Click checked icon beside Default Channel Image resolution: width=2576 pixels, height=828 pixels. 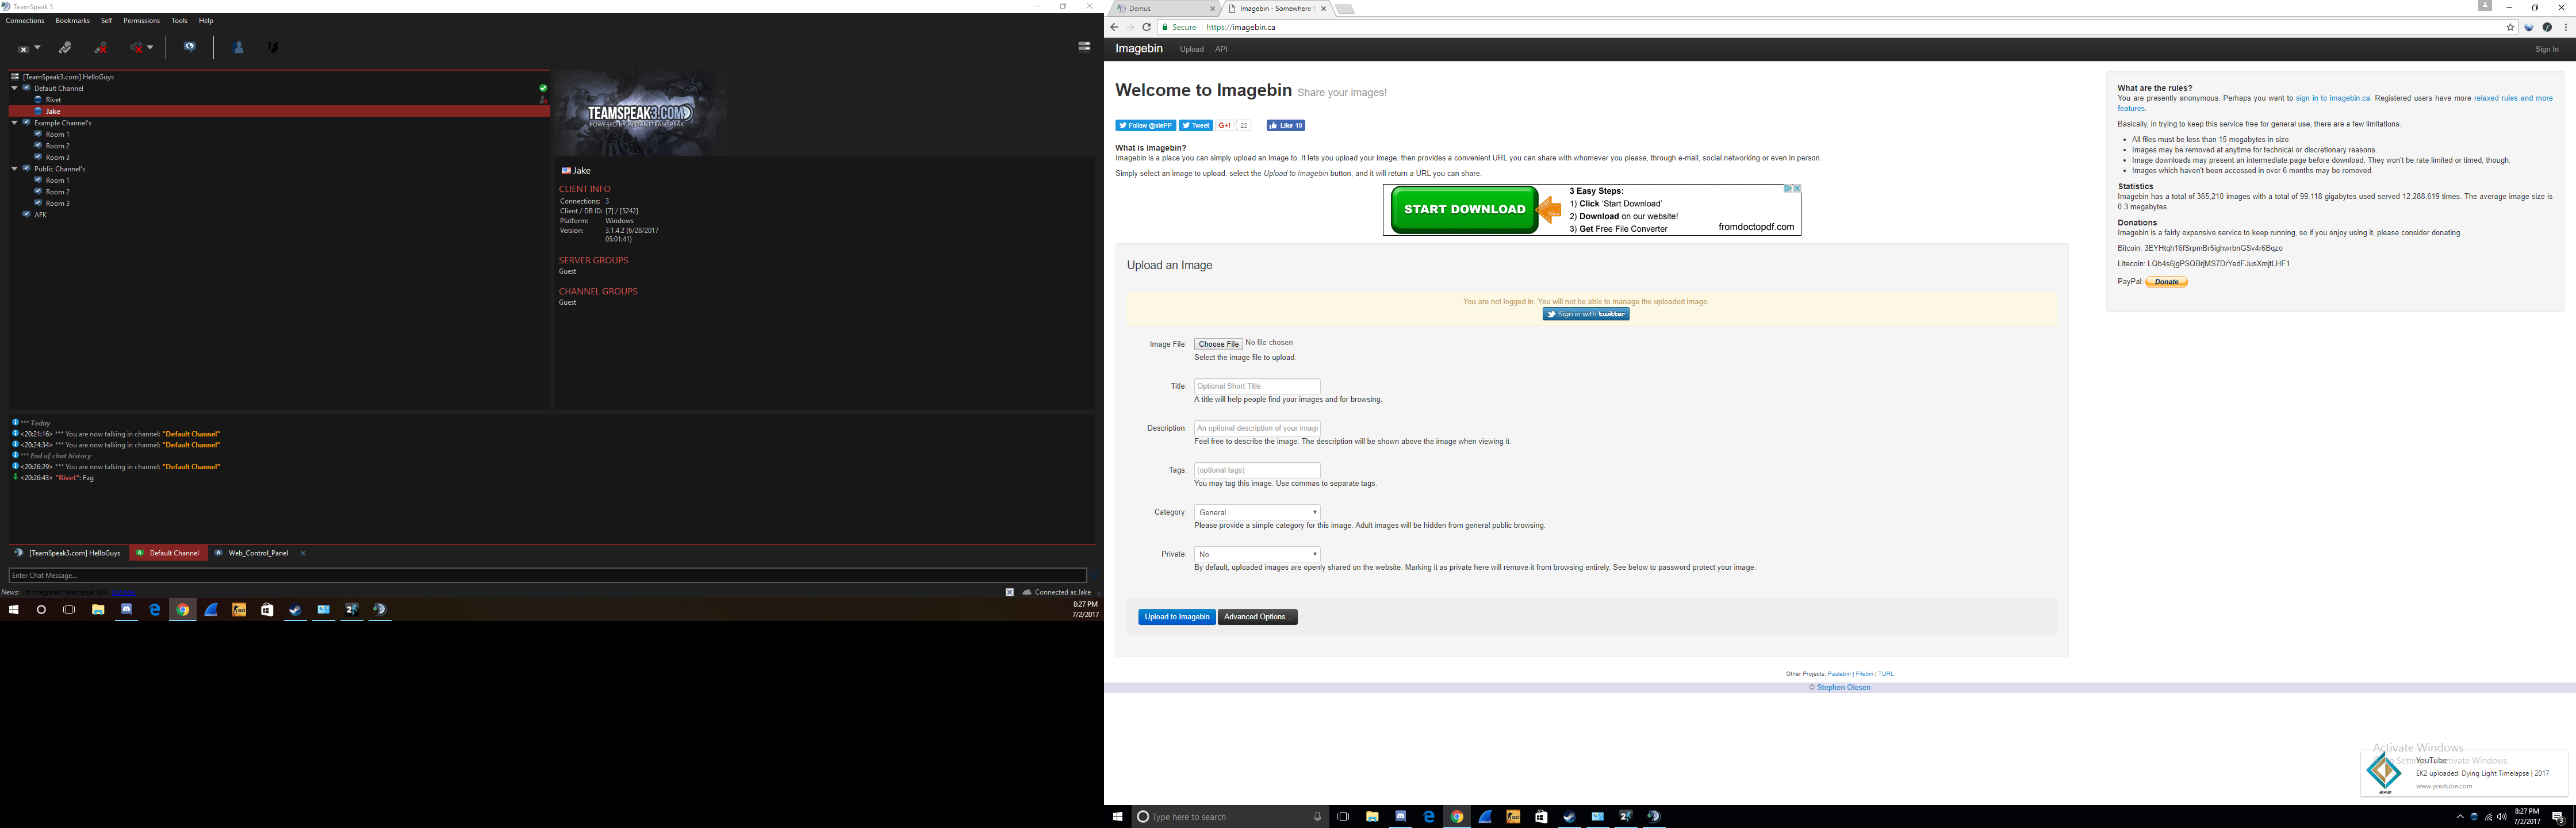tap(27, 88)
